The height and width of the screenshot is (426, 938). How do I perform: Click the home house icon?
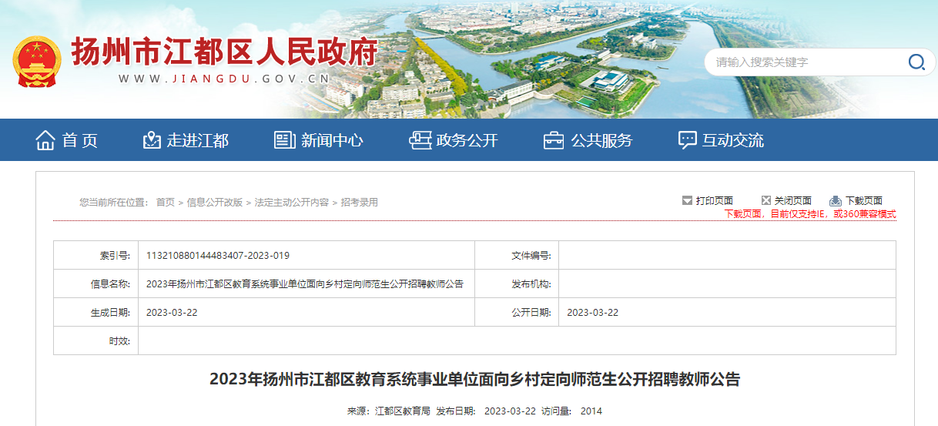point(45,140)
